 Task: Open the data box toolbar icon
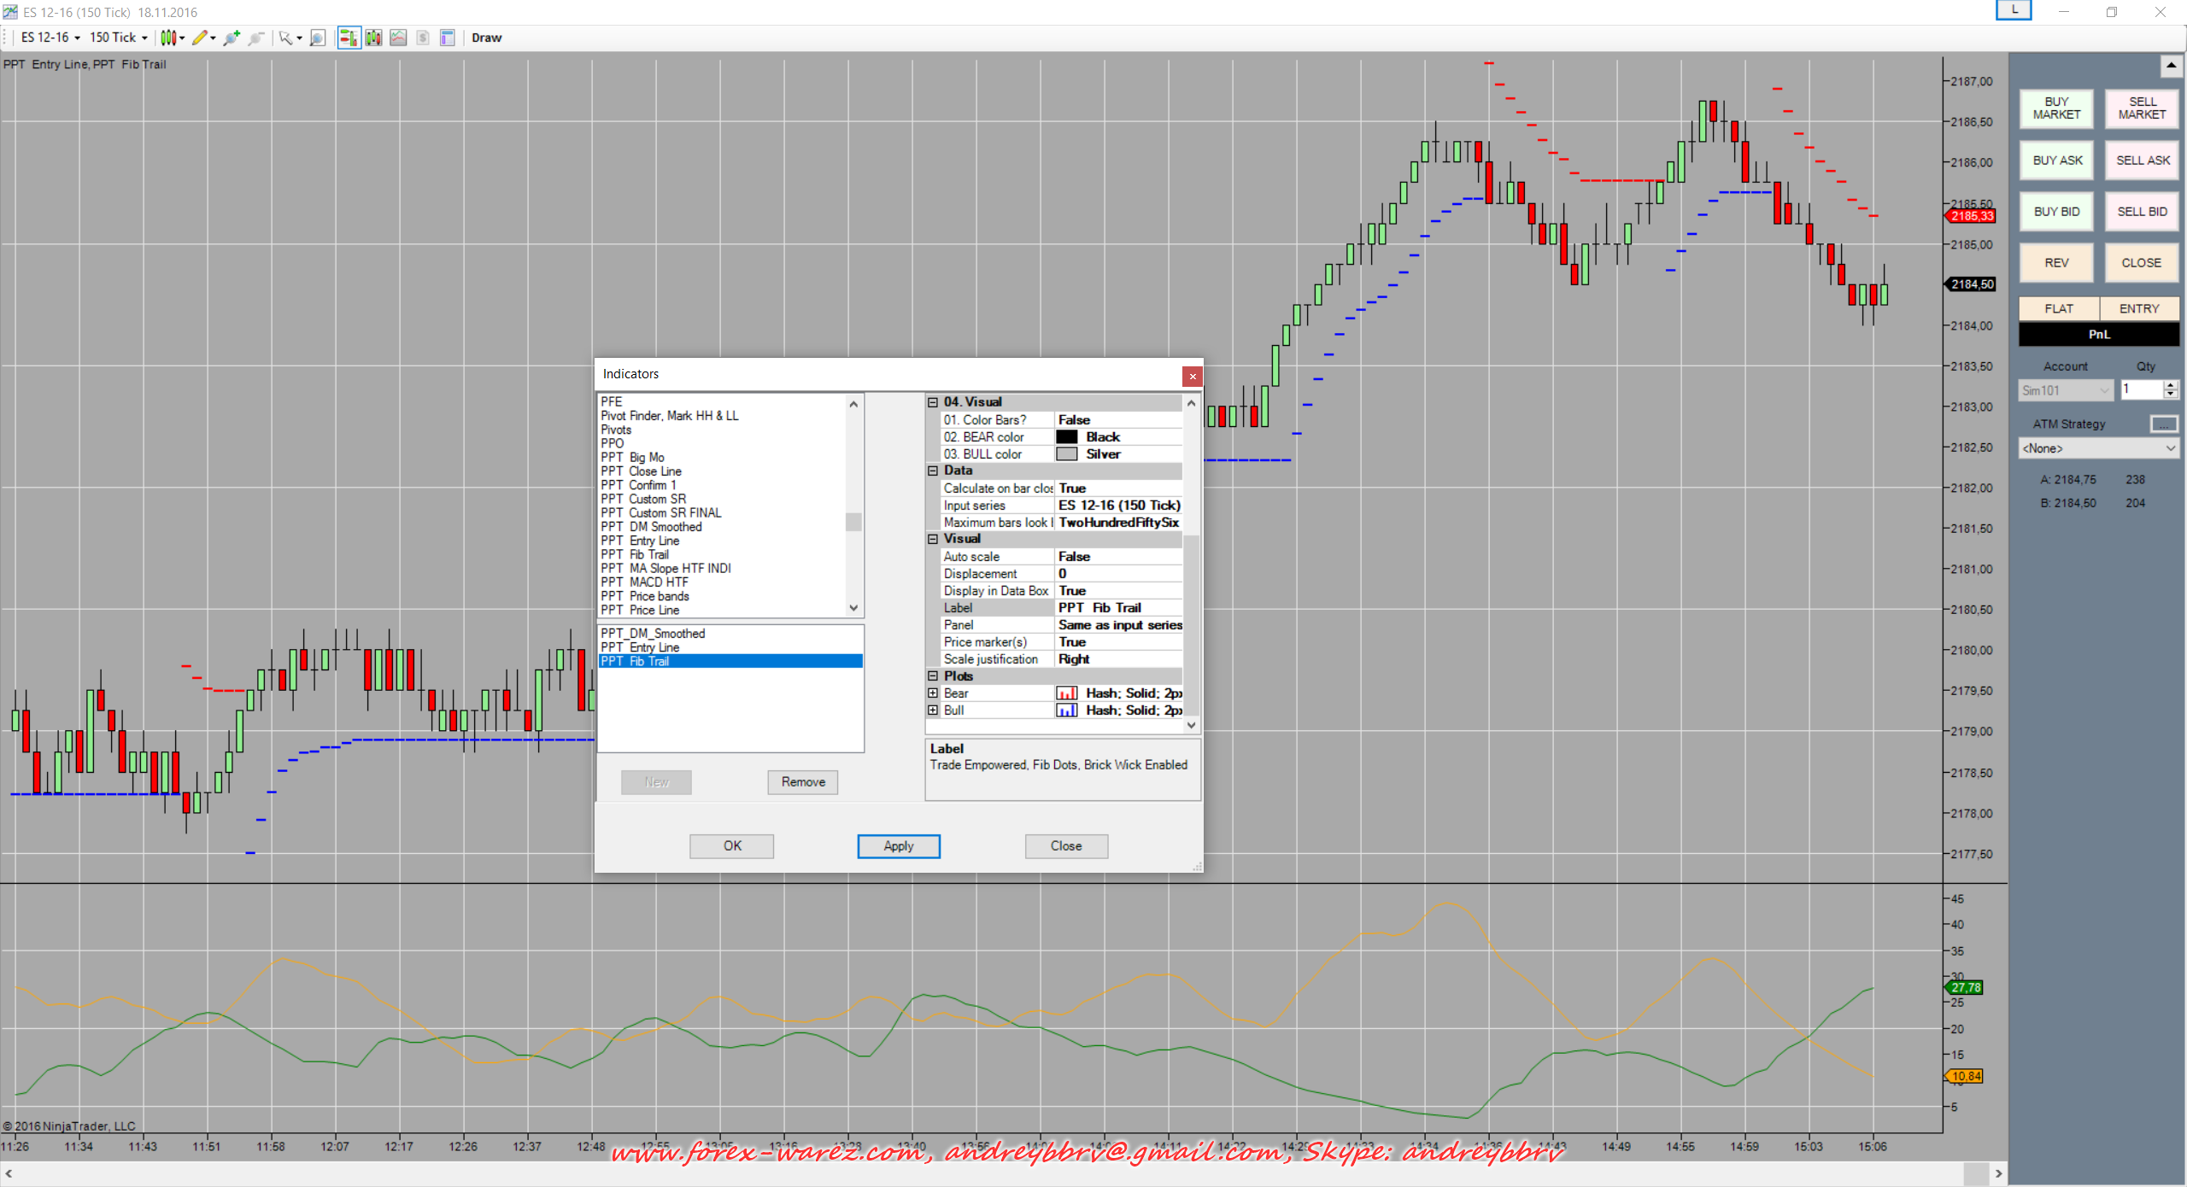point(447,38)
